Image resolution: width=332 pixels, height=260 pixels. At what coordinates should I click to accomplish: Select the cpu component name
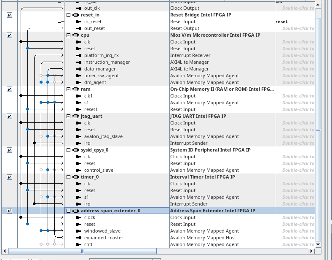(x=85, y=35)
